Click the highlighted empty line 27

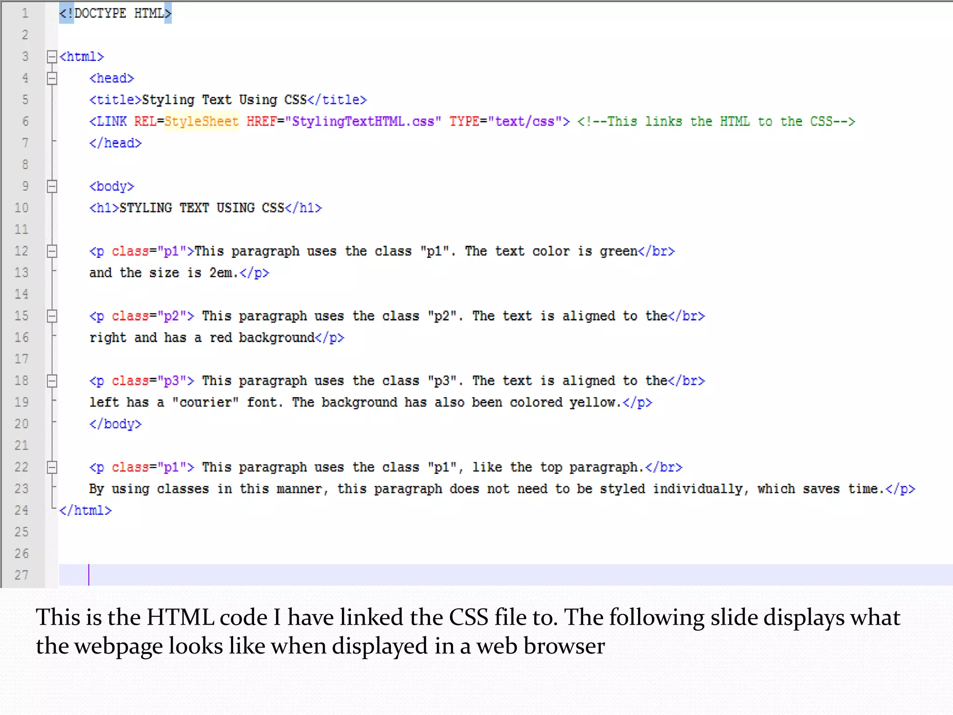coord(465,575)
